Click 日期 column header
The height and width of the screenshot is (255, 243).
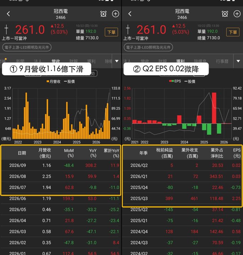[22, 153]
